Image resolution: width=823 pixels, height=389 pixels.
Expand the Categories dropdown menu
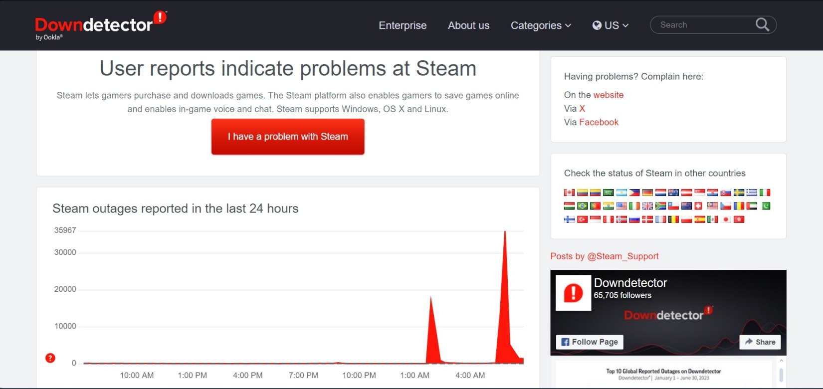pos(541,25)
